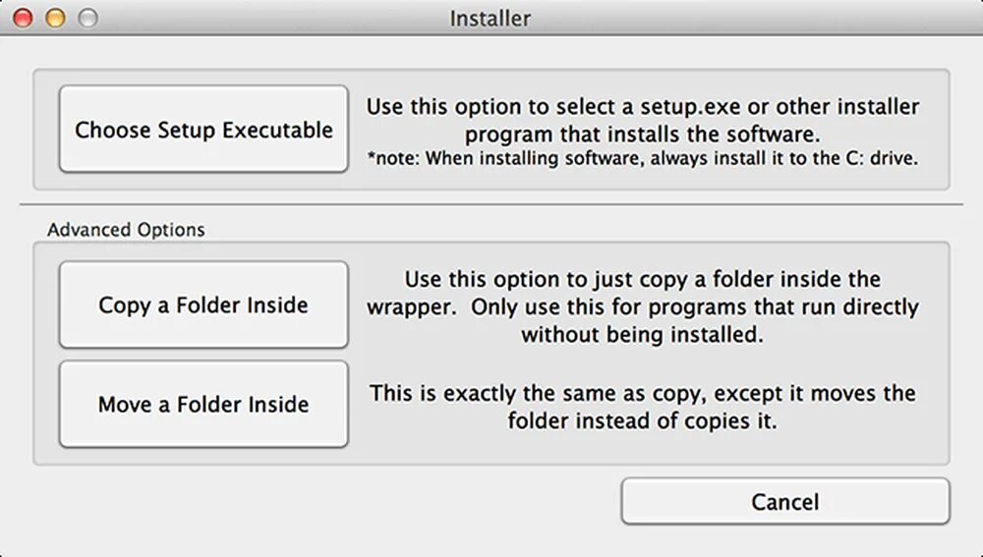Click the Choose Setup Executable button
983x557 pixels.
pyautogui.click(x=203, y=130)
